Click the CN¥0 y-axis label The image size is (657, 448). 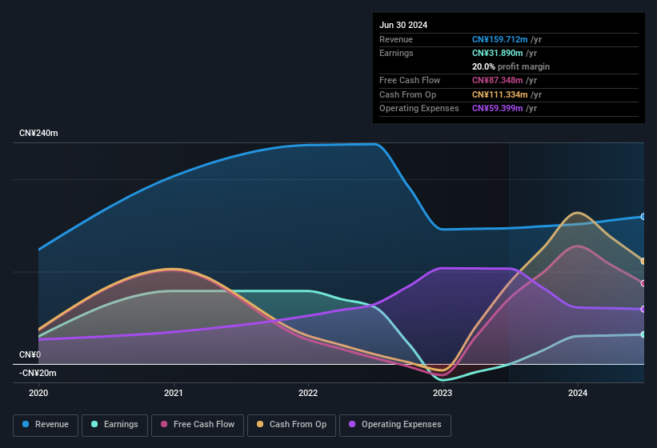point(30,354)
